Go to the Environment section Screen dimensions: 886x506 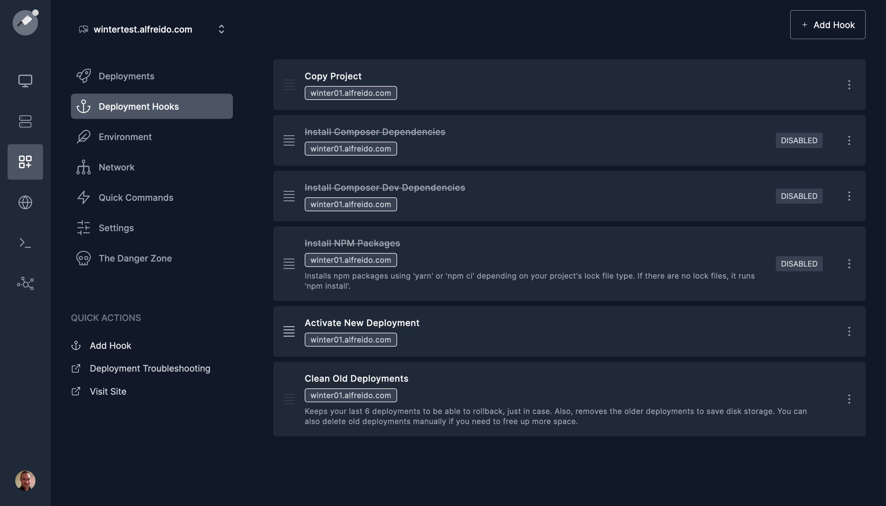coord(125,137)
